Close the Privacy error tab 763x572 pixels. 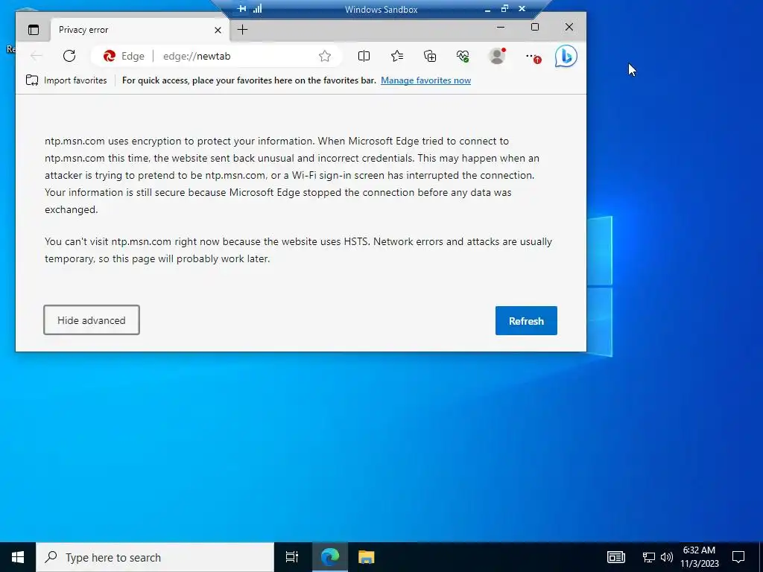218,30
